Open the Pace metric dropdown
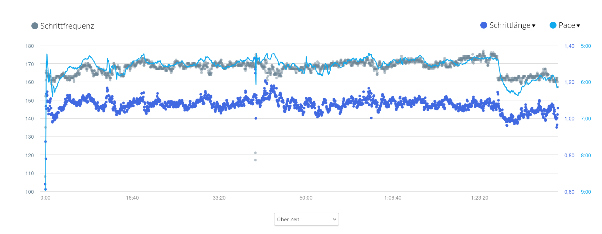Screen dimensions: 602x234 (x=566, y=25)
